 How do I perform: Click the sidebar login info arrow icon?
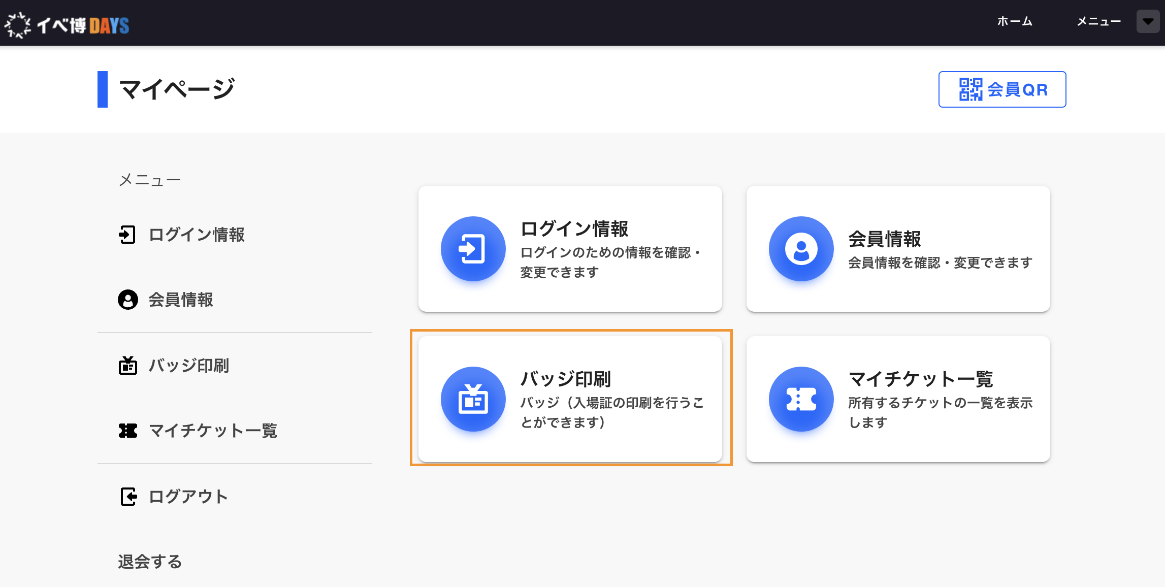[x=127, y=235]
